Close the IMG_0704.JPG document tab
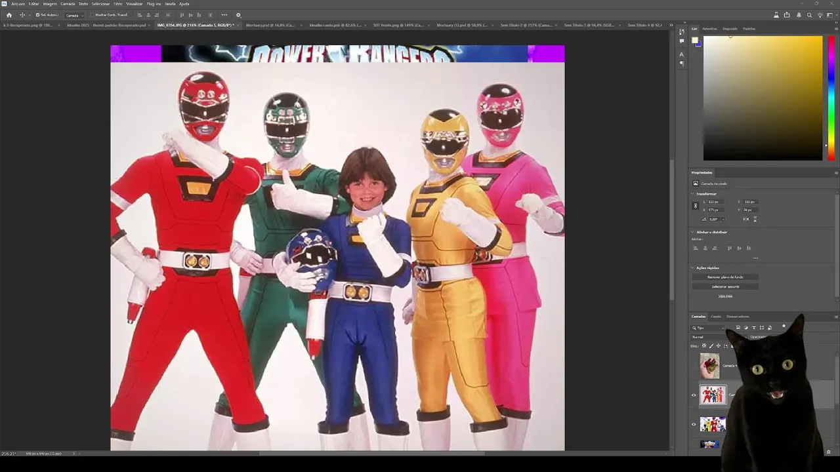Image resolution: width=840 pixels, height=472 pixels. point(238,25)
